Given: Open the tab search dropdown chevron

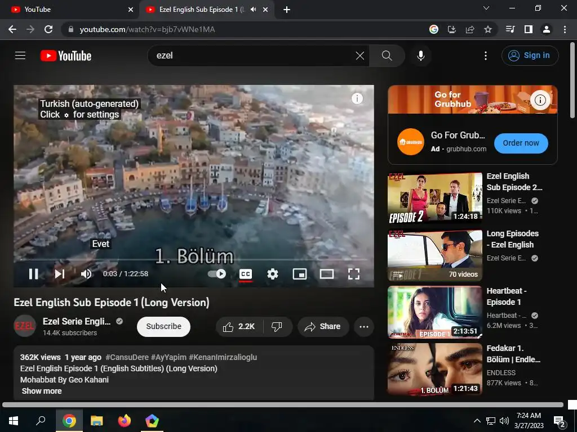Looking at the screenshot, I should 486,8.
